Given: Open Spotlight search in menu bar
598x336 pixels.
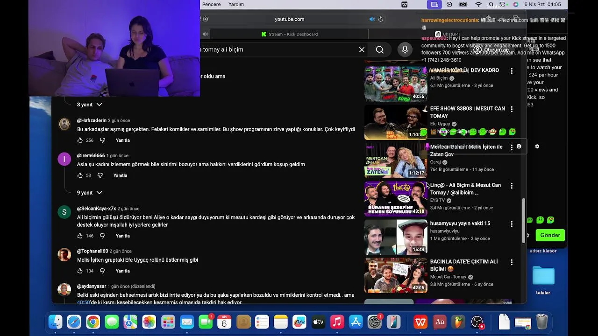Looking at the screenshot, I should pyautogui.click(x=491, y=4).
